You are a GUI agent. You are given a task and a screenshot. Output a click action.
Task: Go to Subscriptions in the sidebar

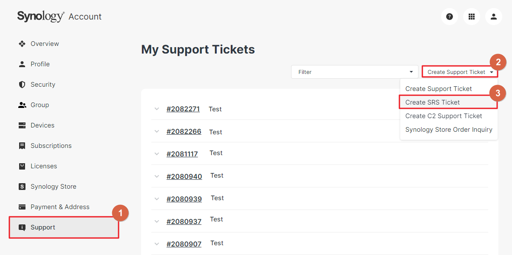tap(51, 146)
